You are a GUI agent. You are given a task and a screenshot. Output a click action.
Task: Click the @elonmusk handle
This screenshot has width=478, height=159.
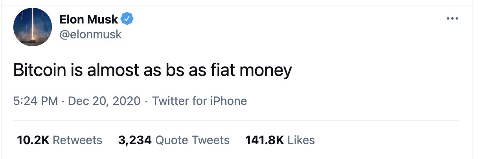click(90, 34)
